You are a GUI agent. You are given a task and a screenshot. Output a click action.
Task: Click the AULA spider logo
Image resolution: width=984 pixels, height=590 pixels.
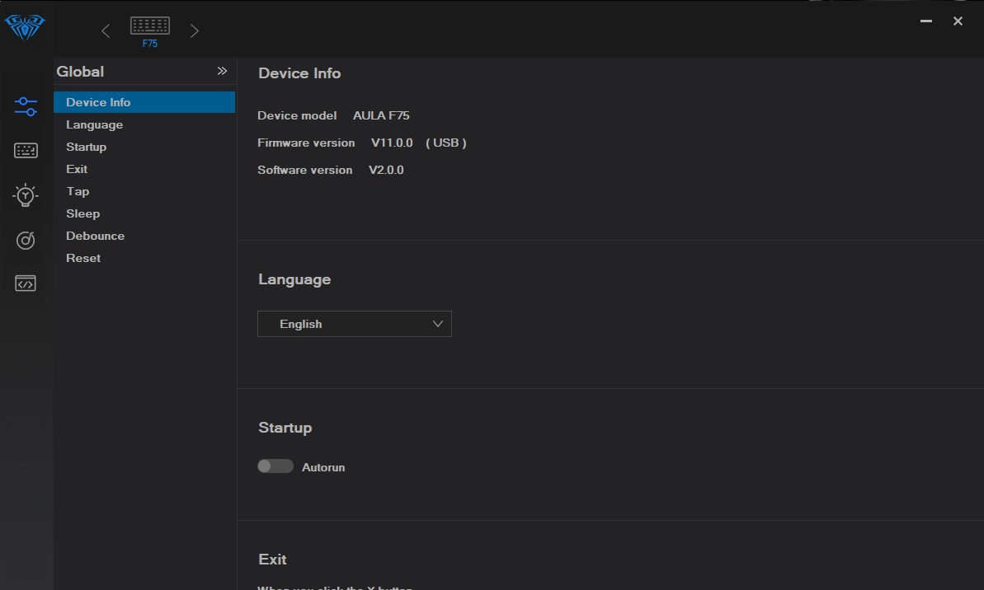25,27
